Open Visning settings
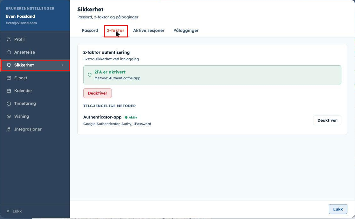The height and width of the screenshot is (219, 355). tap(35, 116)
